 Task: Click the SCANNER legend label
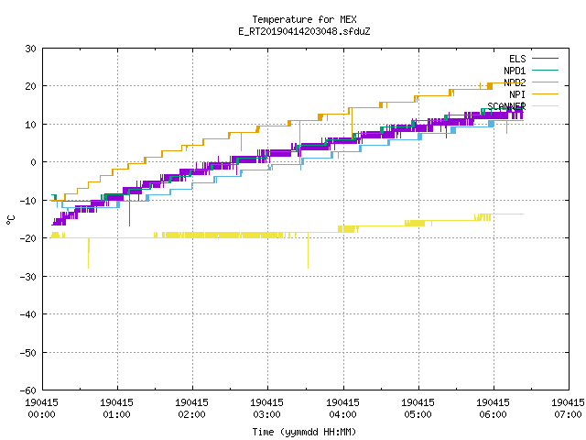[506, 106]
